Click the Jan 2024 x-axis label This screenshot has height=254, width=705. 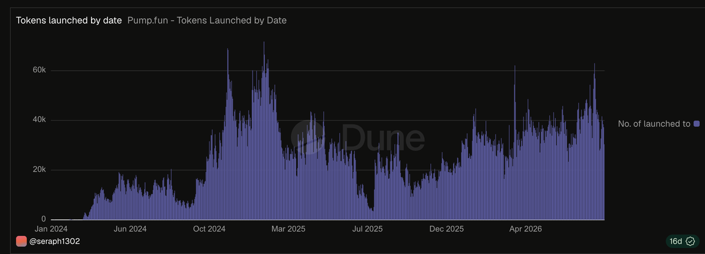click(51, 229)
